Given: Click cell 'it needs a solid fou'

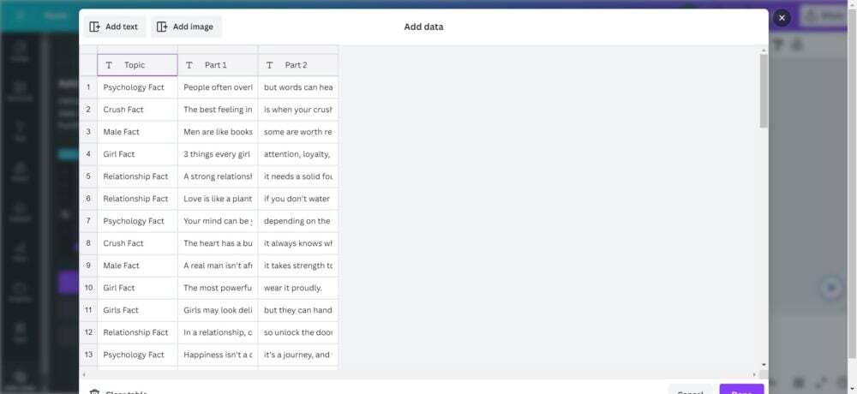Looking at the screenshot, I should point(298,176).
